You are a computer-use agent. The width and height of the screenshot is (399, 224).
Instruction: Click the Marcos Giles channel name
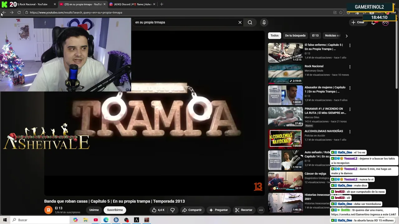tap(312, 117)
